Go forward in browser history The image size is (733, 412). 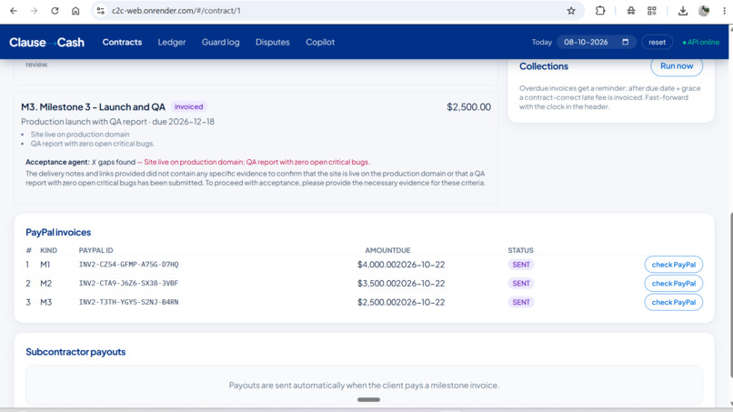coord(35,10)
